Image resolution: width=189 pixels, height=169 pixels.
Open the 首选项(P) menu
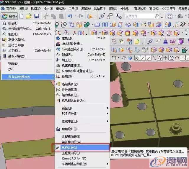point(140,9)
